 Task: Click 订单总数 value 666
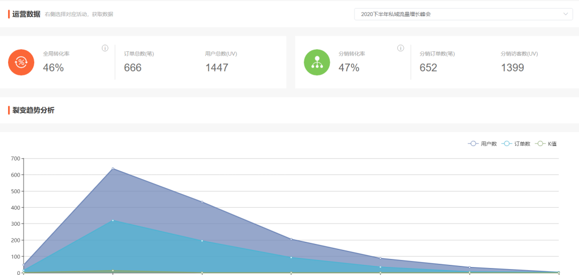click(x=133, y=67)
